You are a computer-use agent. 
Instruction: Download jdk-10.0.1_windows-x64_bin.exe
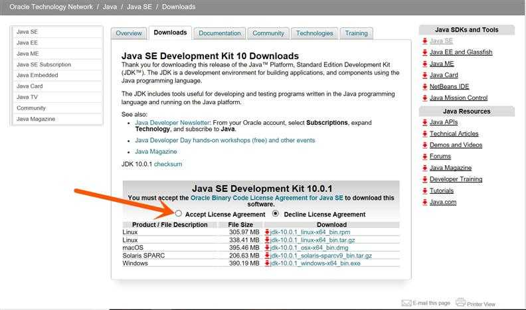coord(315,263)
